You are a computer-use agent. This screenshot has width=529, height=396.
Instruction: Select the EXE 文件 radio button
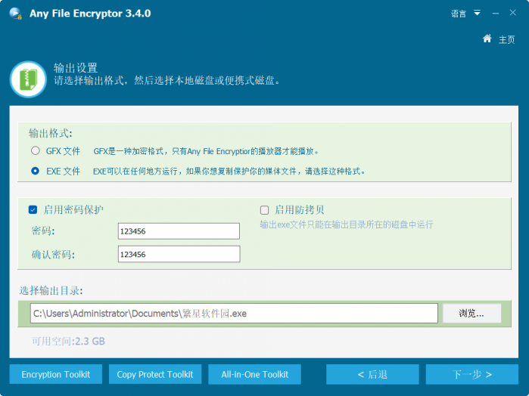pyautogui.click(x=35, y=171)
